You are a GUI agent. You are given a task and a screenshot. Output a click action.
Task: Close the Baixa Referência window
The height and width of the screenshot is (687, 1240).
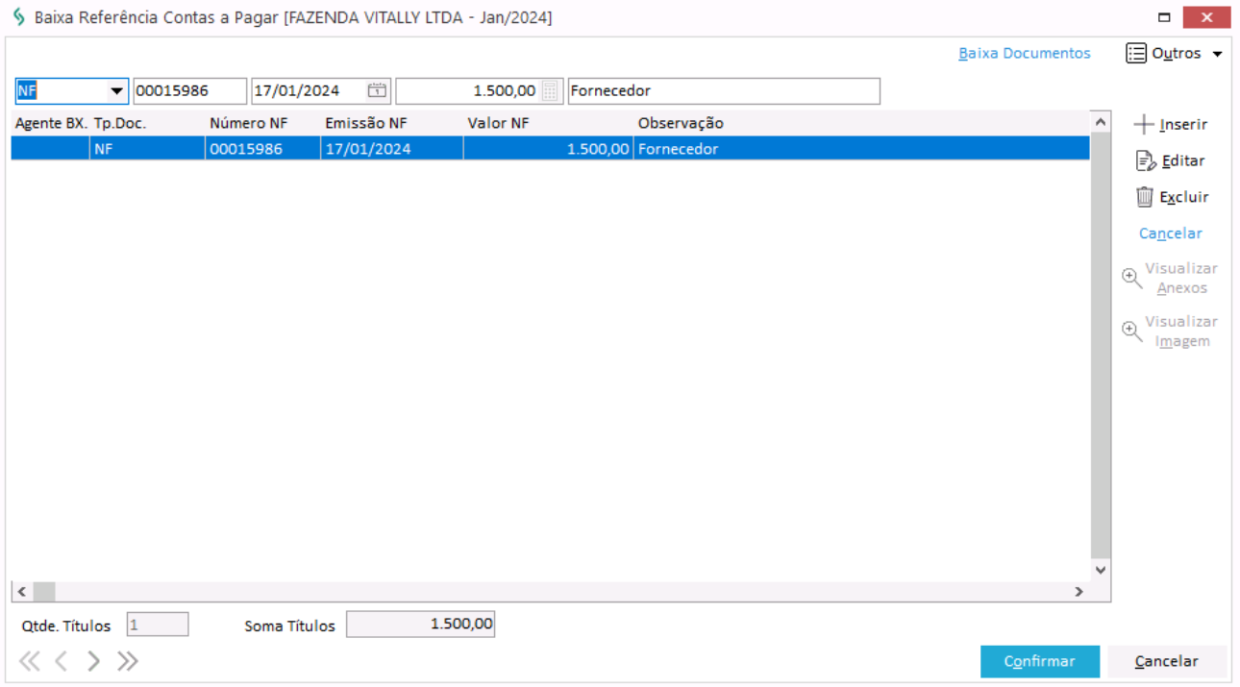tap(1207, 17)
